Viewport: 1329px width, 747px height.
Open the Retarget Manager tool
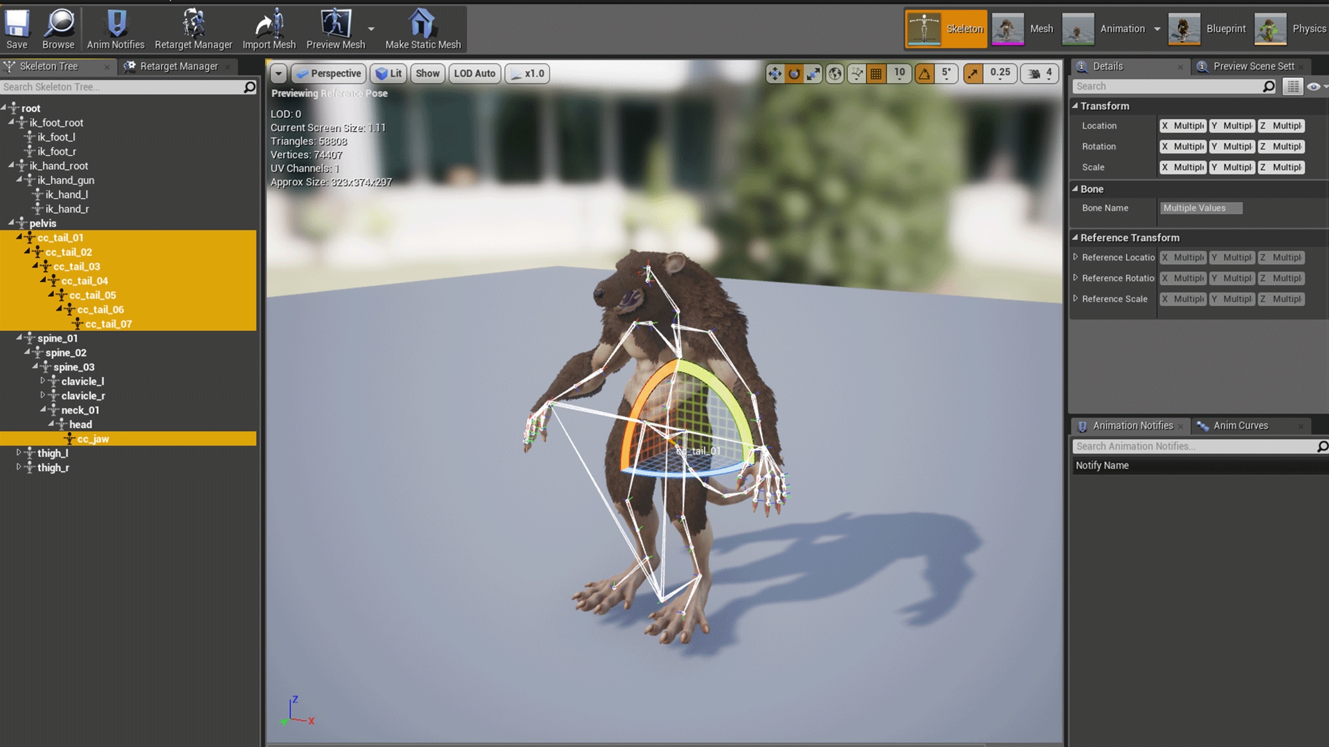194,28
